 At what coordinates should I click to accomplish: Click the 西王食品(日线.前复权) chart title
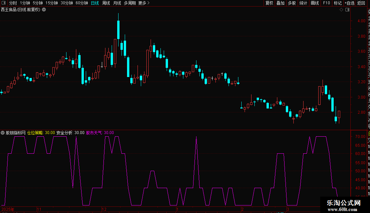(x=21, y=10)
